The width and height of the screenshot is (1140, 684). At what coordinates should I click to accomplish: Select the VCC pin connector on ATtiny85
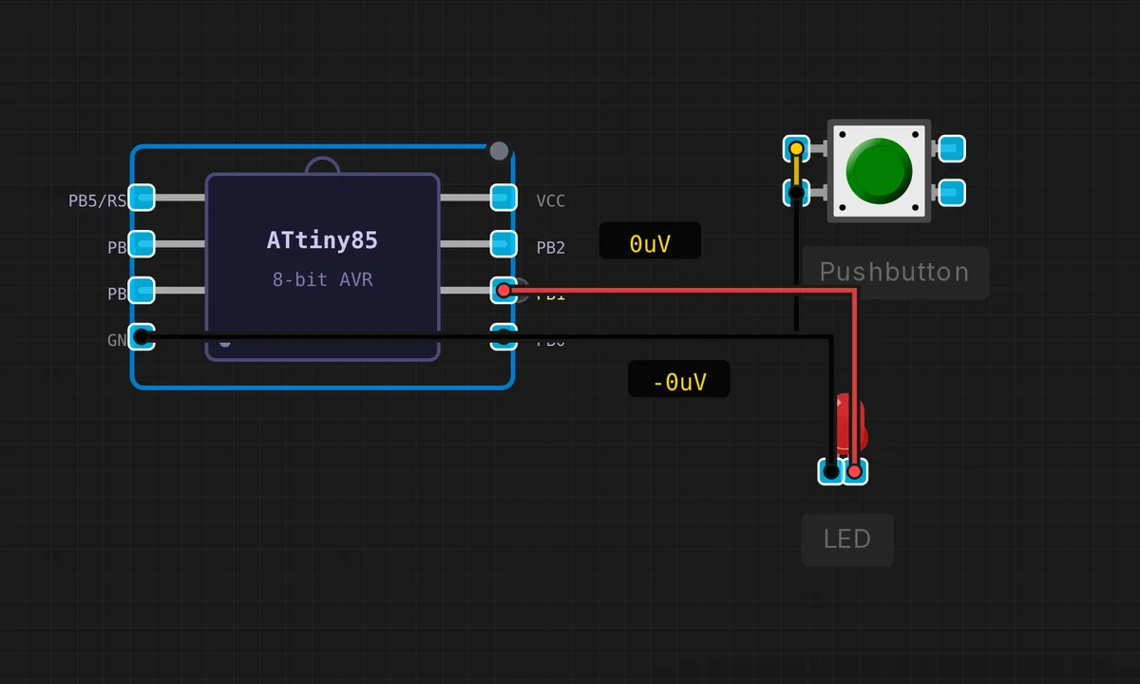click(503, 198)
